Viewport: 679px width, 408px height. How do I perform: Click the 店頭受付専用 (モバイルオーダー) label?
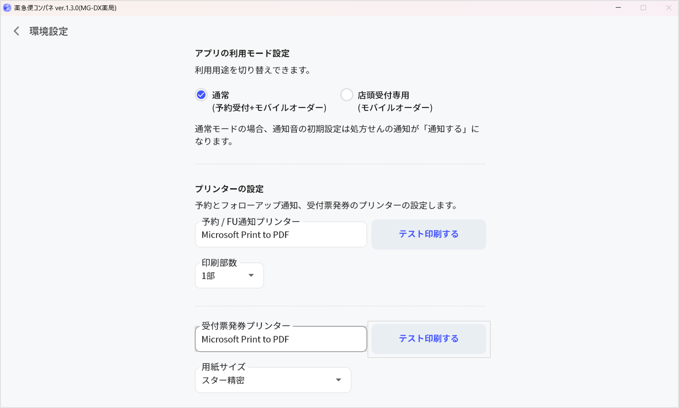[395, 101]
